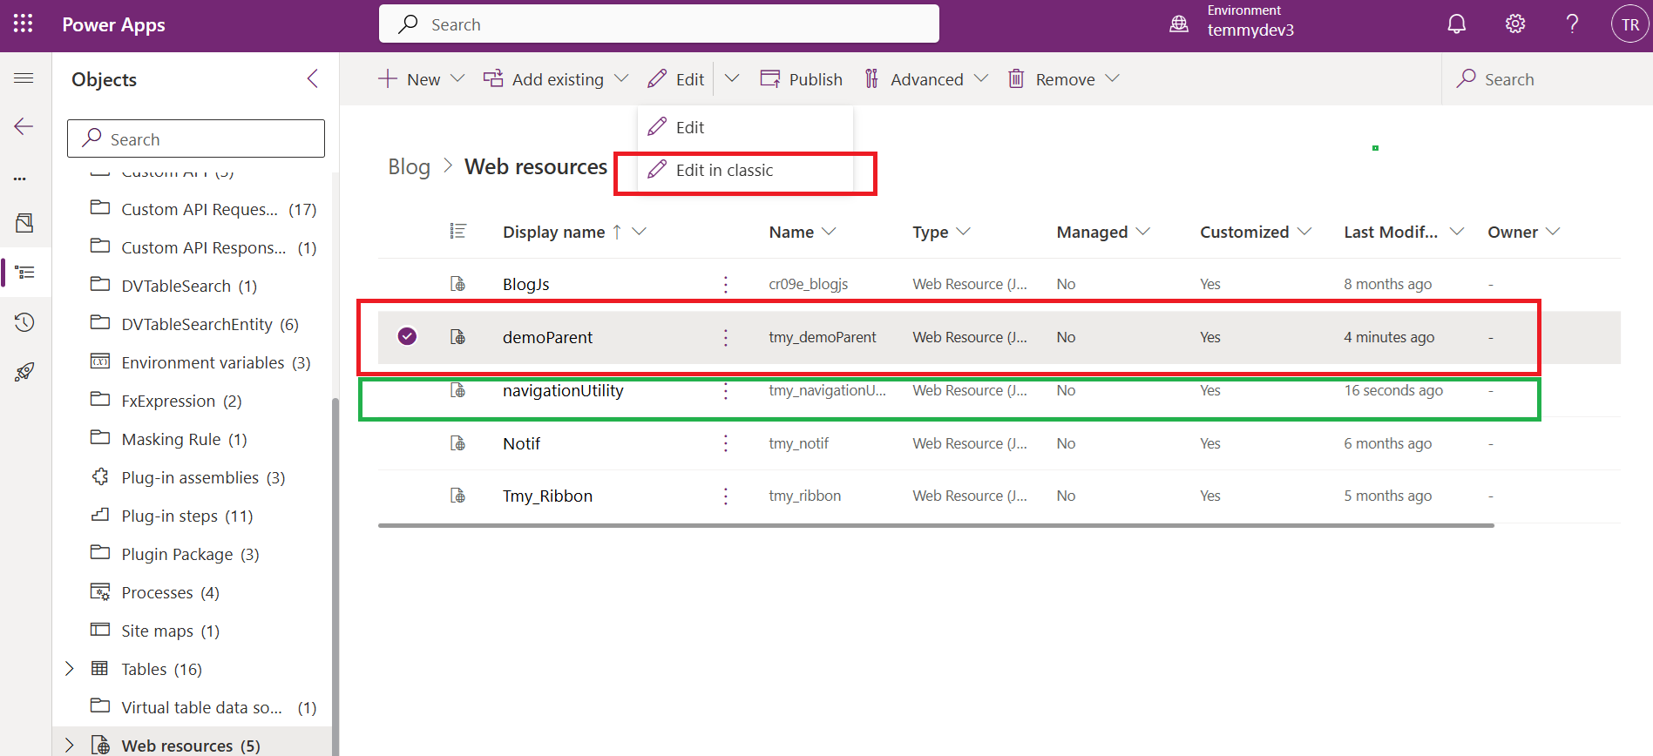Open the navigationUtility web resource
The height and width of the screenshot is (756, 1653).
[563, 390]
